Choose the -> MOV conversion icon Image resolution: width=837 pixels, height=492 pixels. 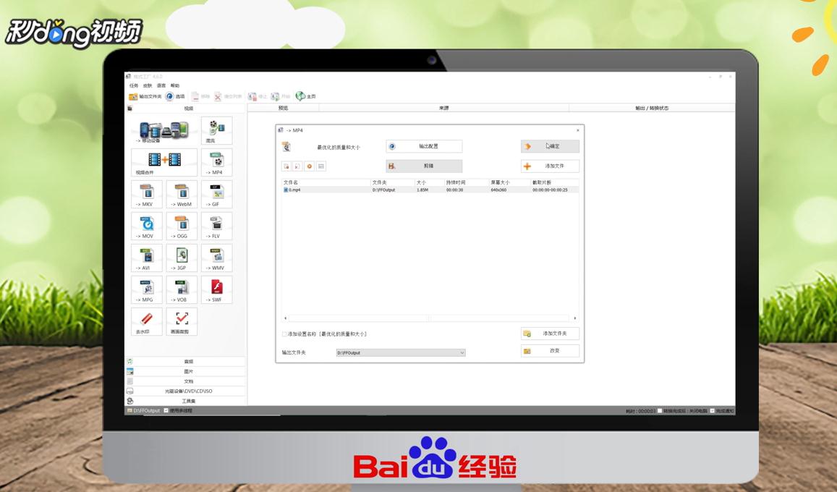tap(147, 226)
